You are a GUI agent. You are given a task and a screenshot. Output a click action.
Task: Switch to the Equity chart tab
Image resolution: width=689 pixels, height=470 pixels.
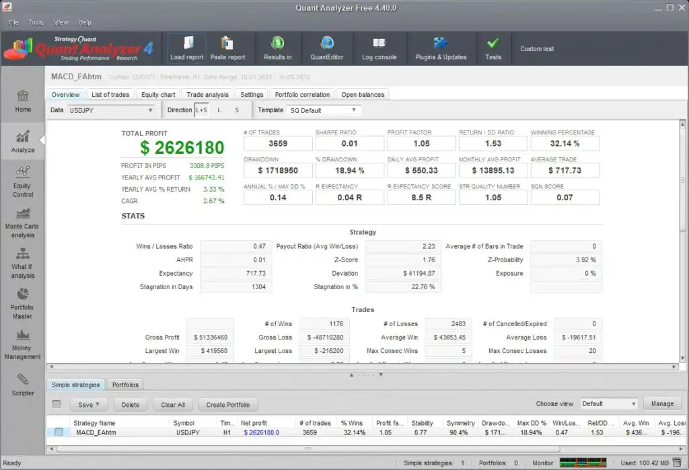click(x=158, y=95)
